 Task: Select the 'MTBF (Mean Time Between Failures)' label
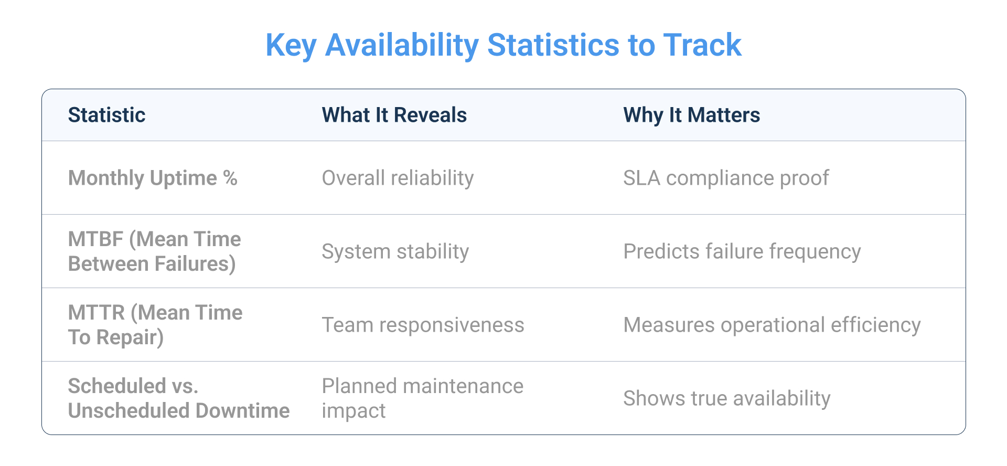pos(154,251)
